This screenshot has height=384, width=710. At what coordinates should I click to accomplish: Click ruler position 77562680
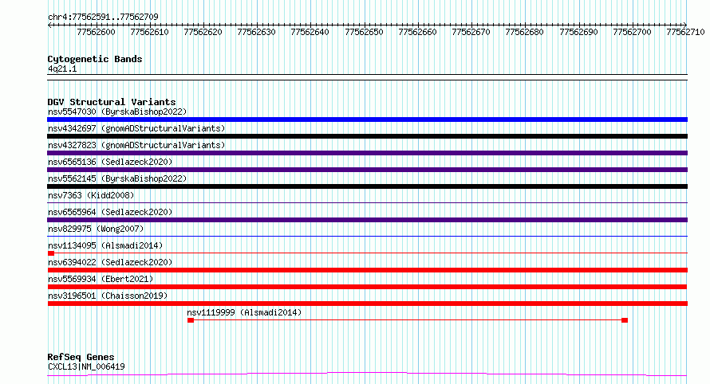pos(524,32)
